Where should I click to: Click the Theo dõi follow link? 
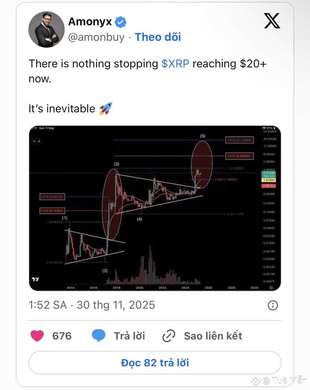(158, 37)
